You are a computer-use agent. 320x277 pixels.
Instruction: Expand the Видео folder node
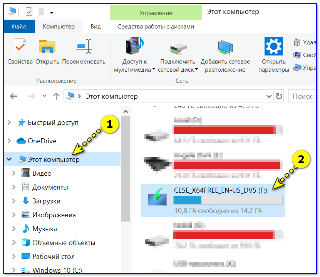coord(14,173)
